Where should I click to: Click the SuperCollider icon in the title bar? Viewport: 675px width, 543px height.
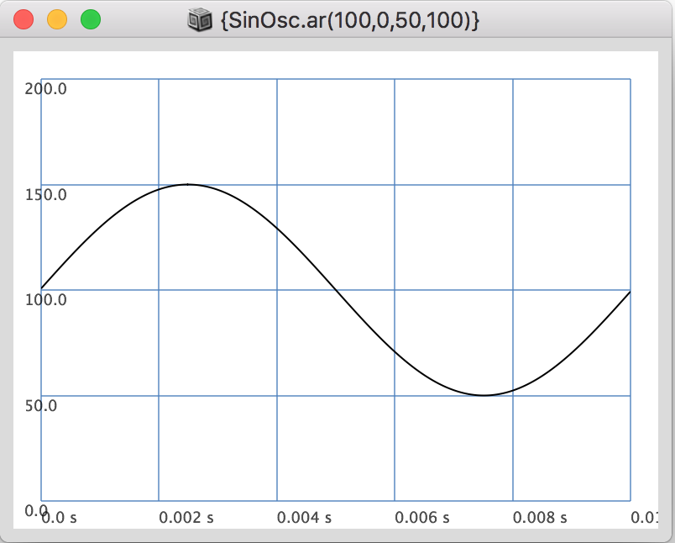[199, 19]
